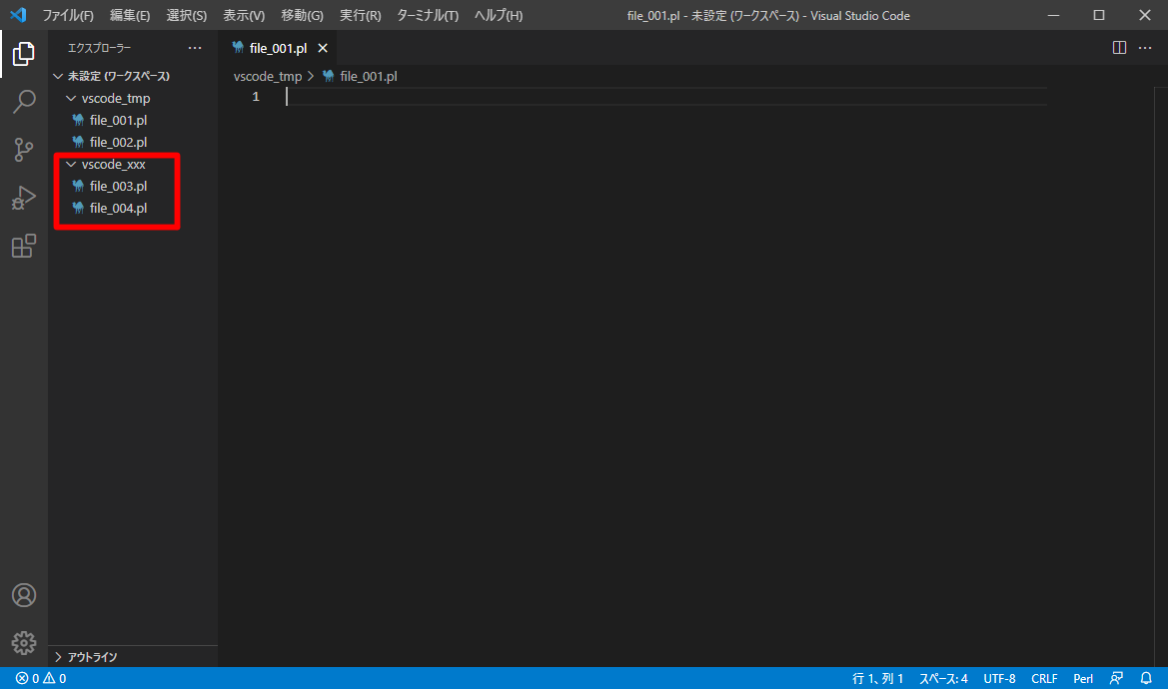Change CRLF line ending in status bar
The height and width of the screenshot is (689, 1168).
tap(1043, 678)
